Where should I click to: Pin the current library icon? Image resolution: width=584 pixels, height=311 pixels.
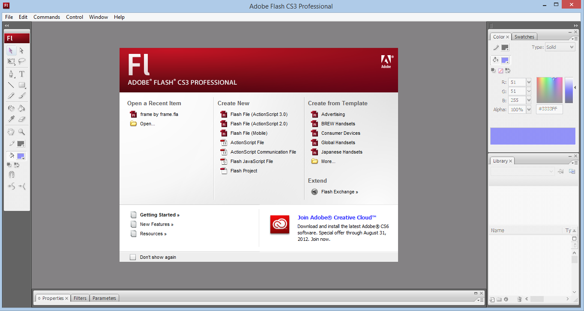point(561,171)
